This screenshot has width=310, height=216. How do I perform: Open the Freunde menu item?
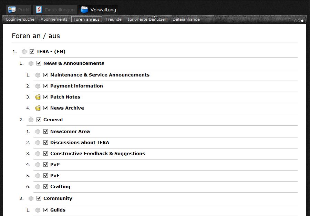pyautogui.click(x=114, y=19)
